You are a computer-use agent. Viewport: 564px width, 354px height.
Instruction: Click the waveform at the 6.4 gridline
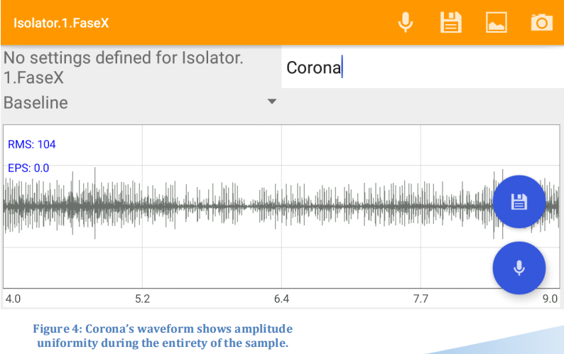click(x=281, y=206)
